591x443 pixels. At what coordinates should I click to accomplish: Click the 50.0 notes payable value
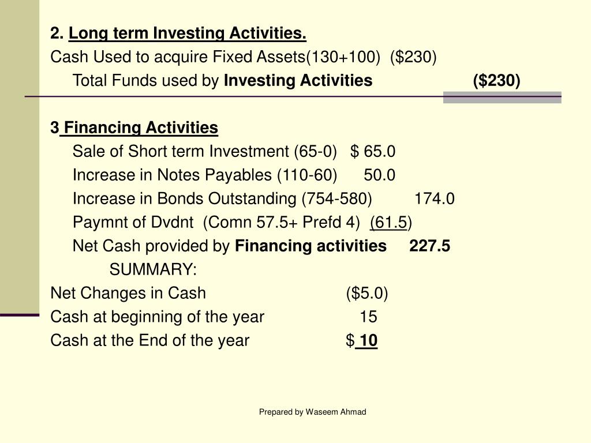[x=380, y=175]
